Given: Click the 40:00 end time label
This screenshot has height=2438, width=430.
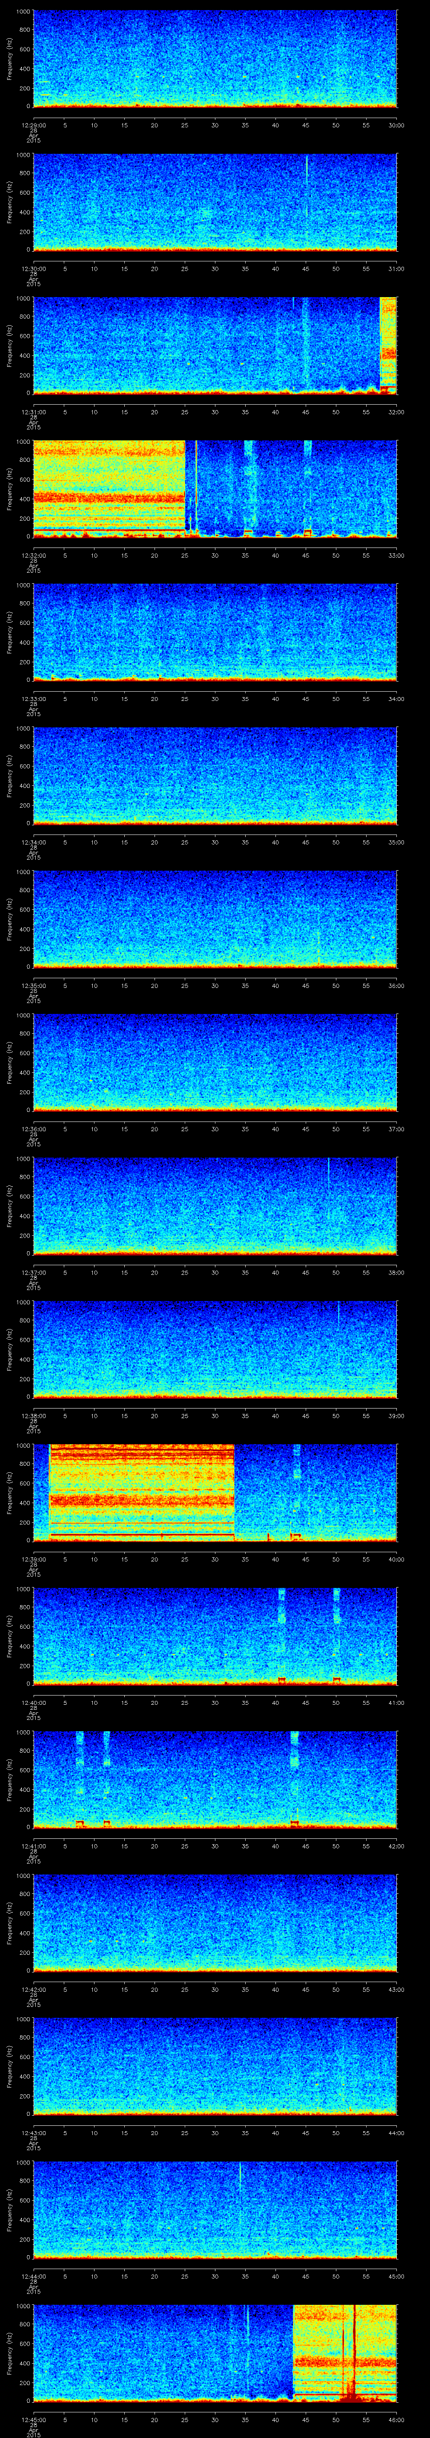Looking at the screenshot, I should [x=397, y=1559].
